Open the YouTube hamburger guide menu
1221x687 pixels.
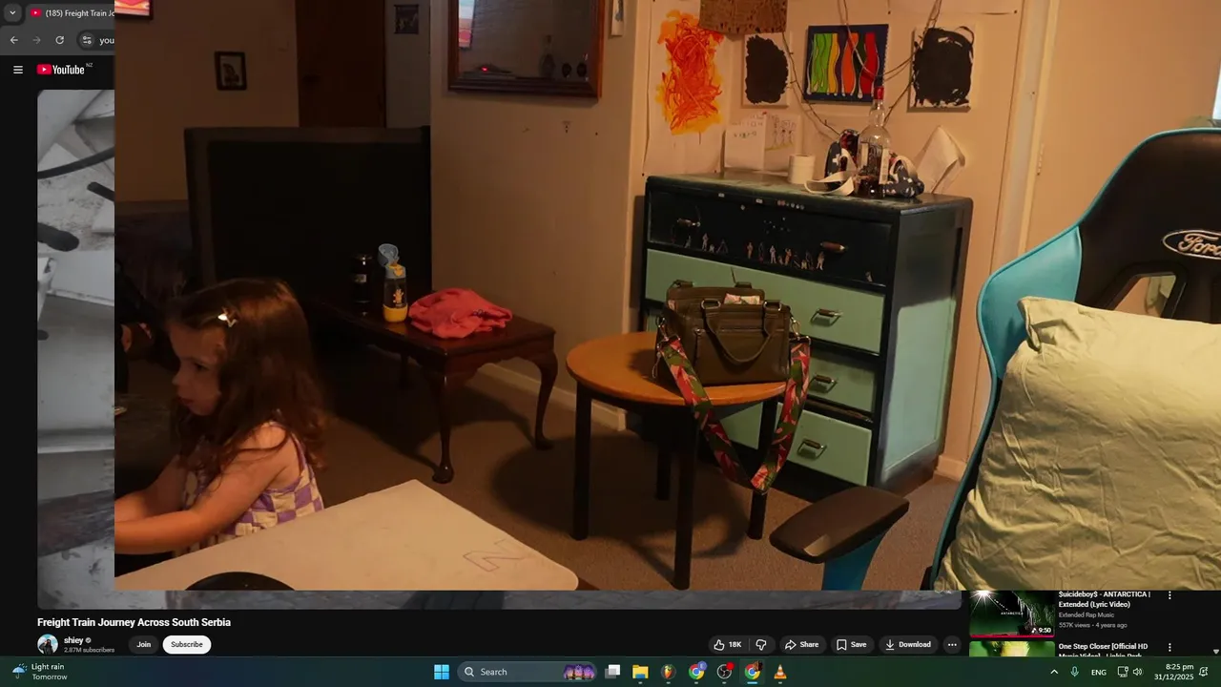click(17, 70)
